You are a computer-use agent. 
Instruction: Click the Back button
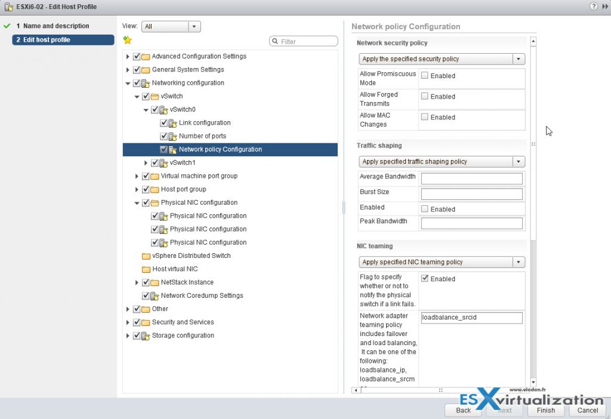pyautogui.click(x=463, y=410)
